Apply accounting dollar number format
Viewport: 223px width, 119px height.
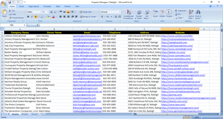click(x=102, y=17)
